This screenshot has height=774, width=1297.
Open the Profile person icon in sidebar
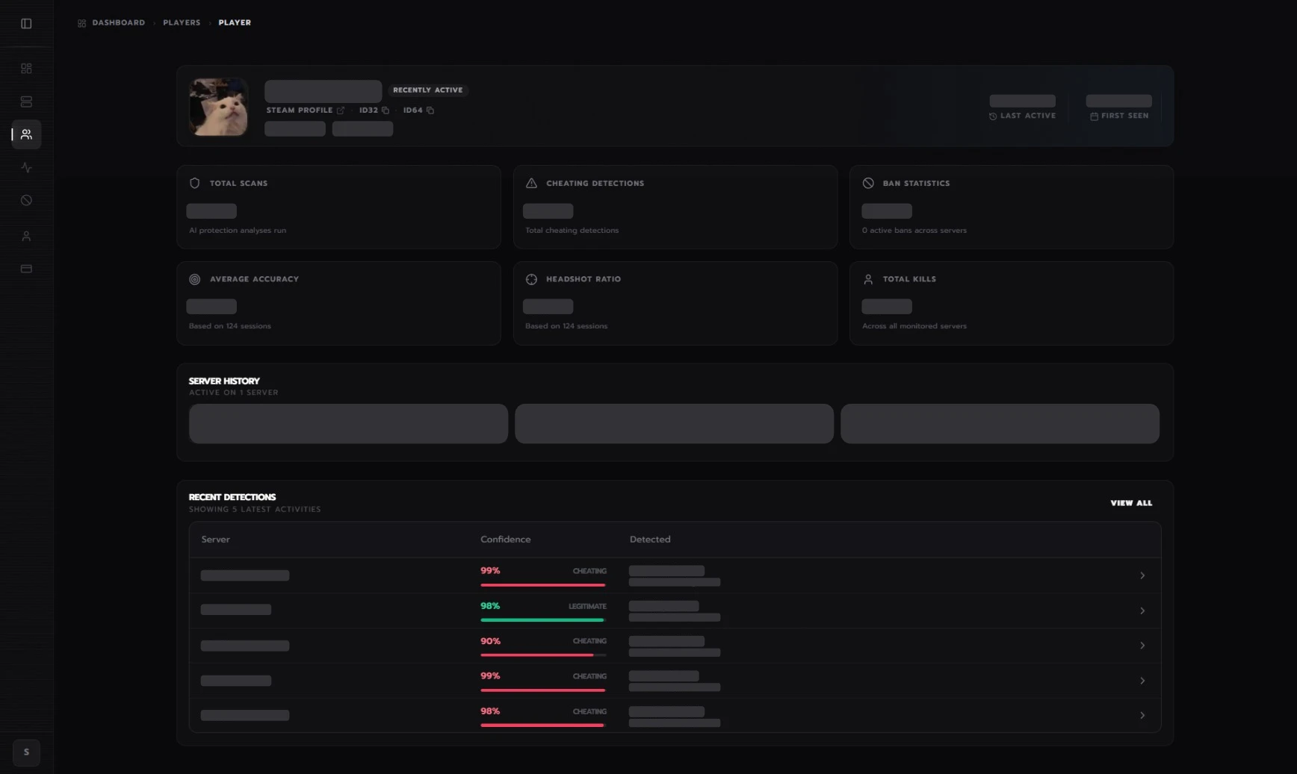[26, 236]
